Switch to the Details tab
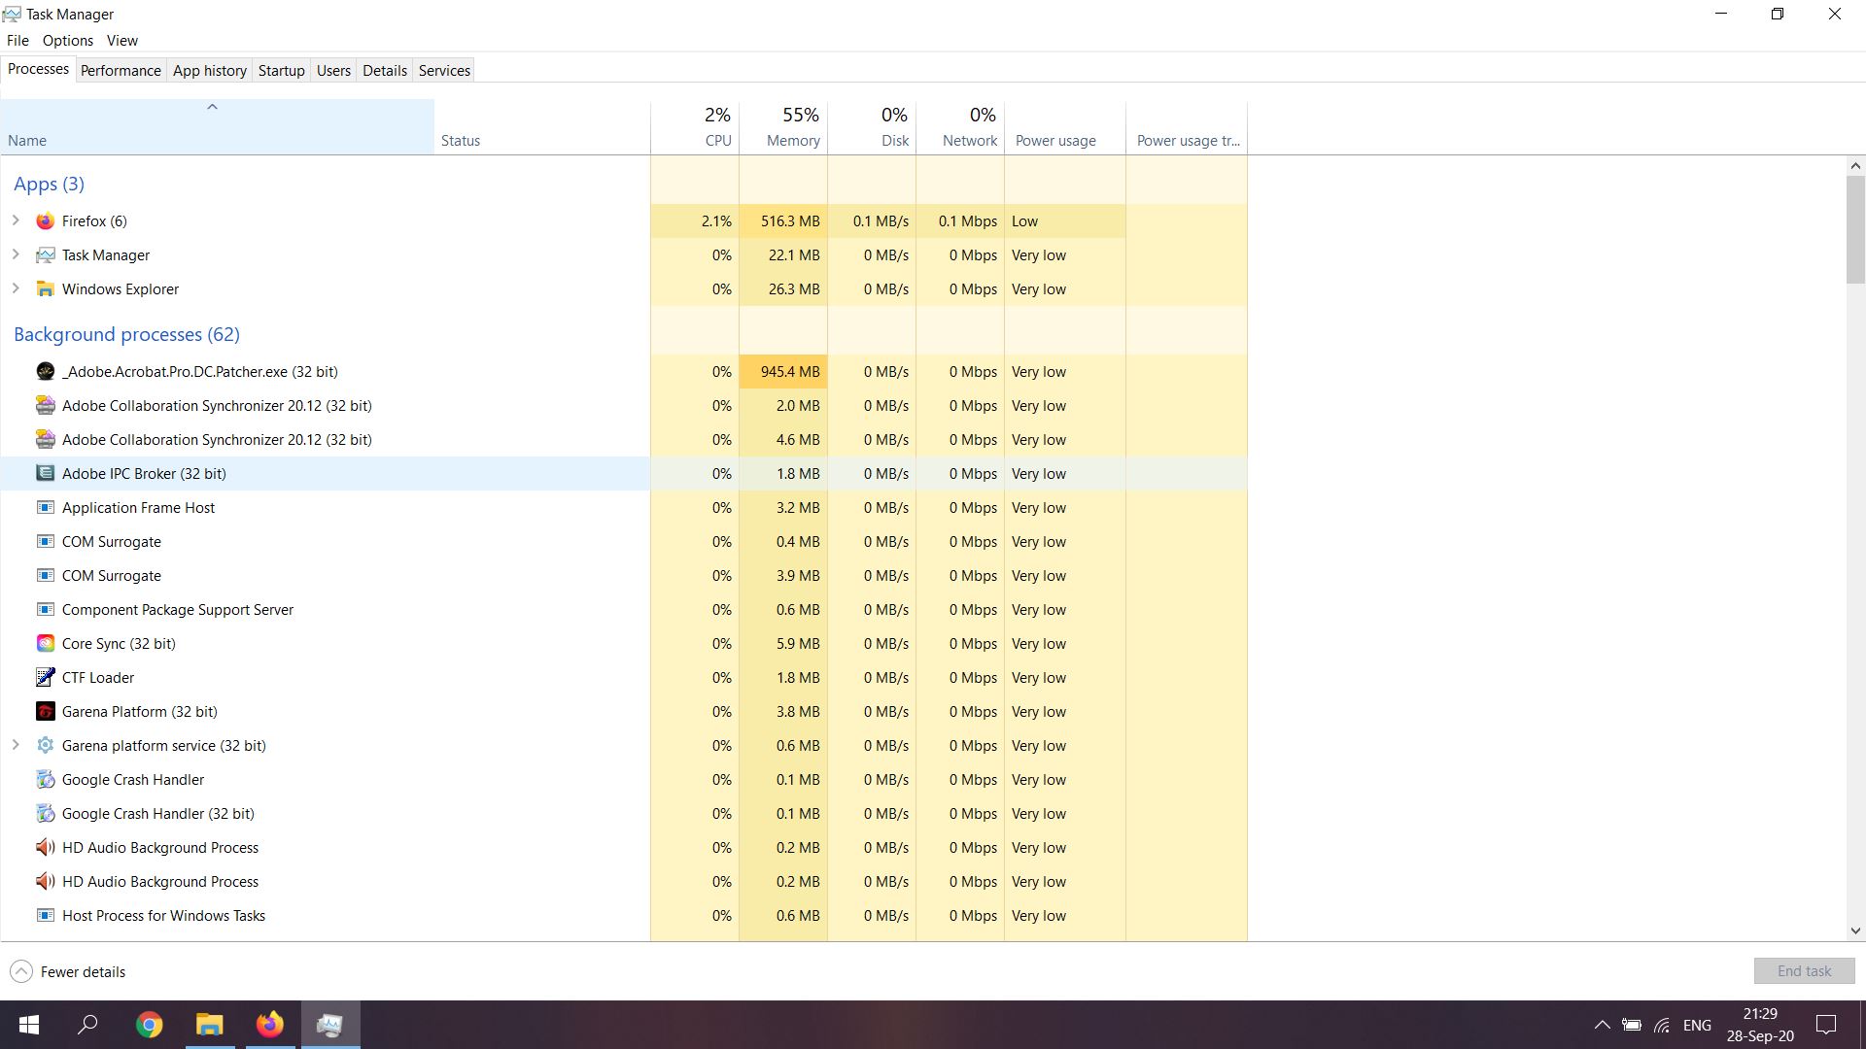Screen dimensions: 1866x1049 coord(385,71)
